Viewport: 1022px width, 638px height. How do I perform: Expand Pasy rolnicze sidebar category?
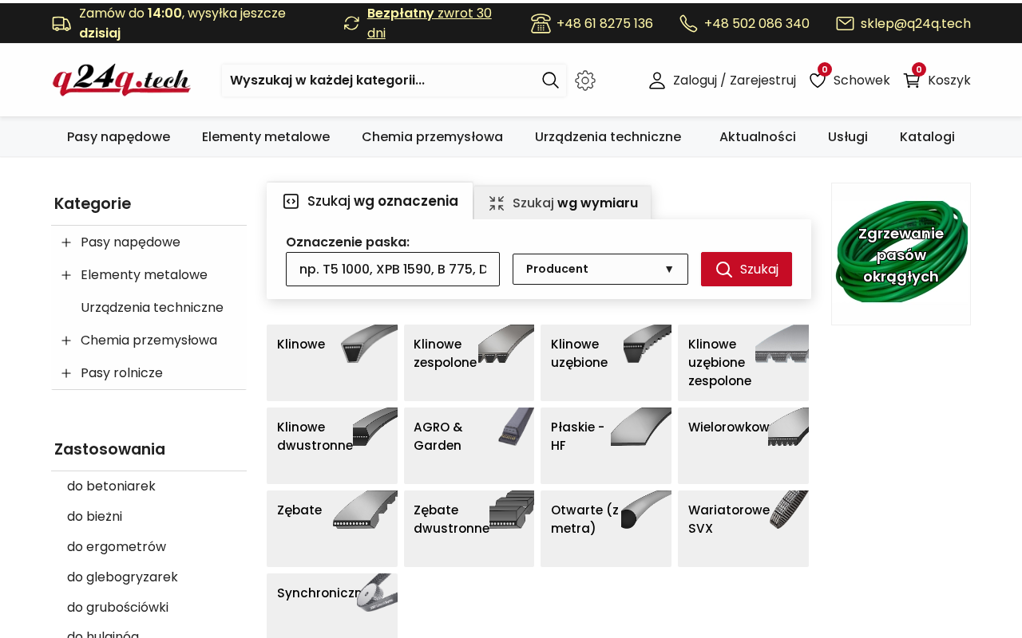(x=66, y=373)
